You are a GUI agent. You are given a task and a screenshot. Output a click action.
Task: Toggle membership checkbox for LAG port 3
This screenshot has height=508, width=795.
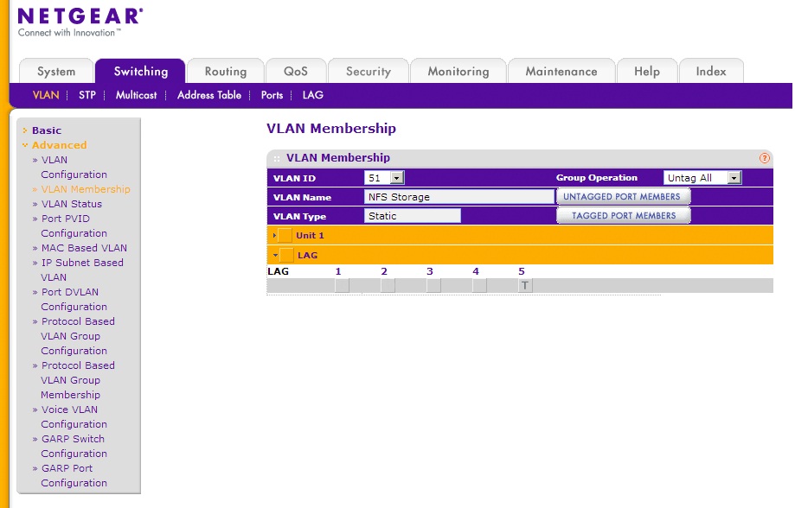[x=432, y=283]
